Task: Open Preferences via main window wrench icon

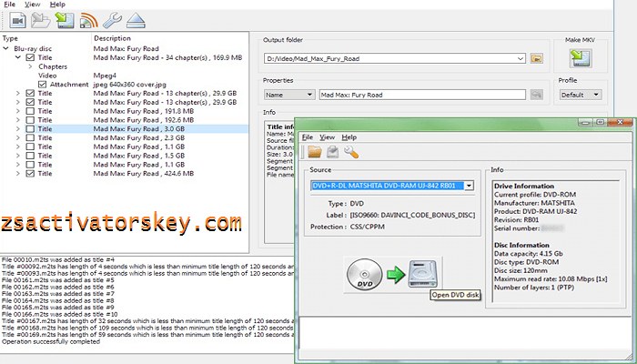Action: coord(112,20)
